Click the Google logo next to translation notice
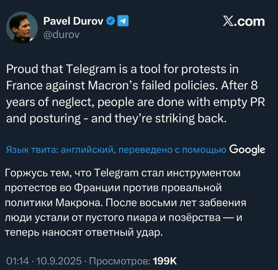Image resolution: width=278 pixels, height=270 pixels. tap(247, 148)
